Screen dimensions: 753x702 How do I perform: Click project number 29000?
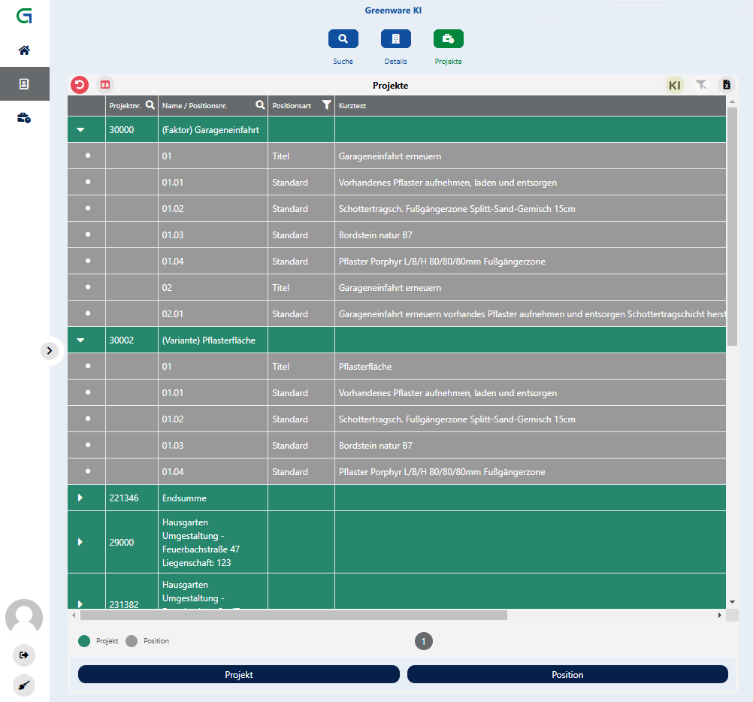[122, 542]
